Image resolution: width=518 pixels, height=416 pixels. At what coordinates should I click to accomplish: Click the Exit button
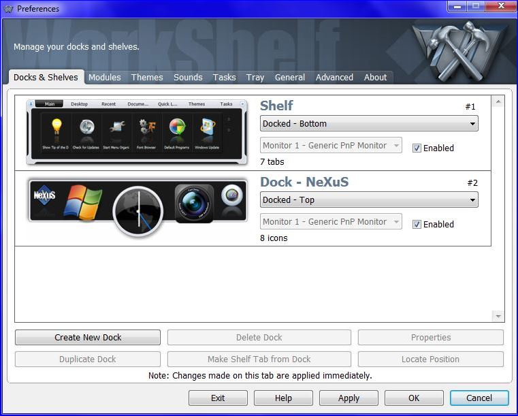pyautogui.click(x=218, y=398)
